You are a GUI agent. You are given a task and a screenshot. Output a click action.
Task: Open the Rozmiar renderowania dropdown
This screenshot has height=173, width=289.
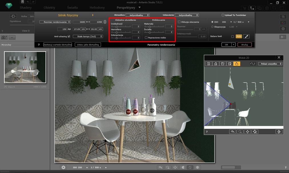pos(55,22)
